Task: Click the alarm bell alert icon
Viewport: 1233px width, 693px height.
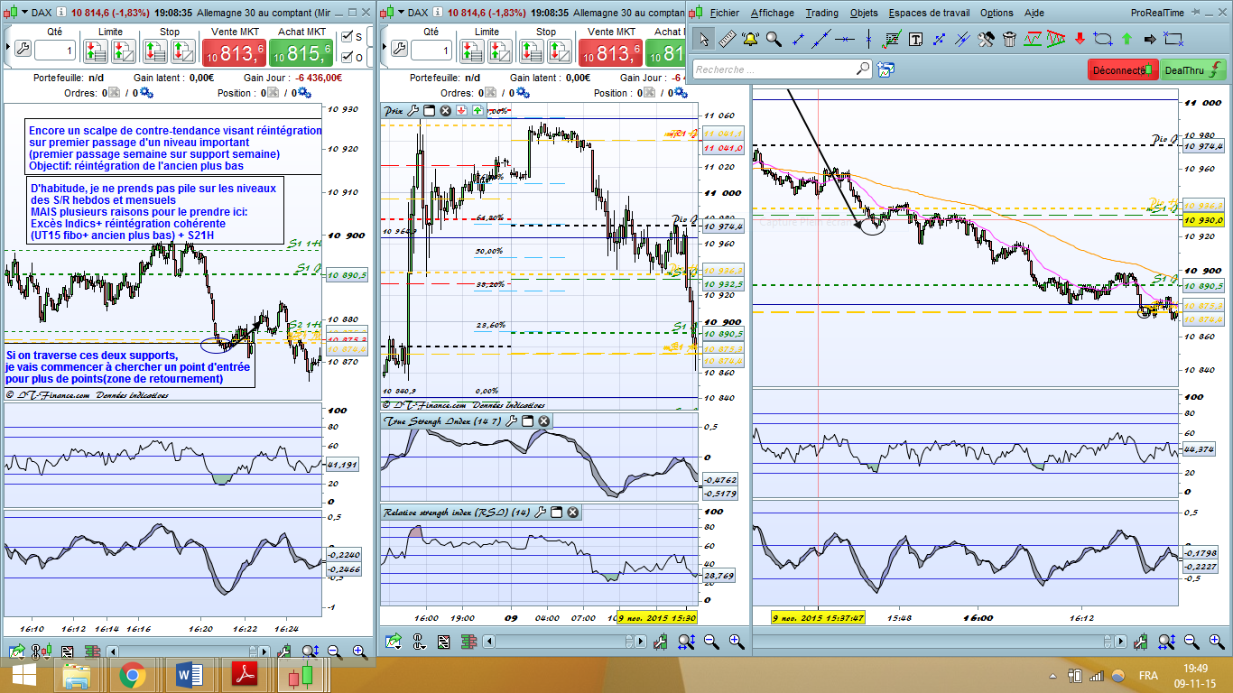Action: point(750,39)
